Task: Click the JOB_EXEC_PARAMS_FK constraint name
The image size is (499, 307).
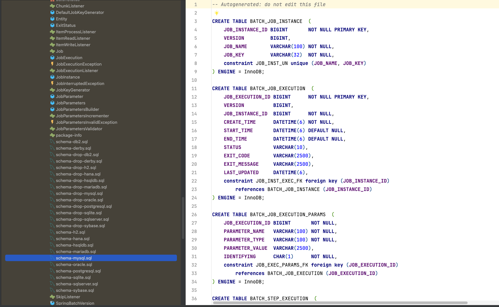Action: (282, 265)
